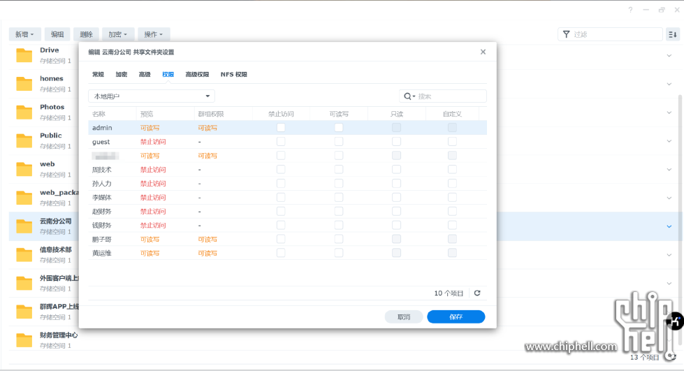Click the filter funnel icon

coord(566,34)
